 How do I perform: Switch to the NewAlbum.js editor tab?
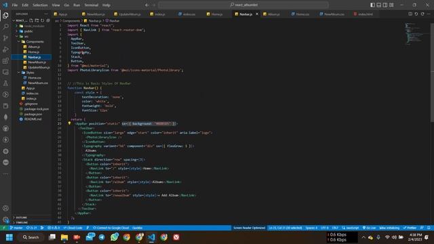(x=96, y=14)
